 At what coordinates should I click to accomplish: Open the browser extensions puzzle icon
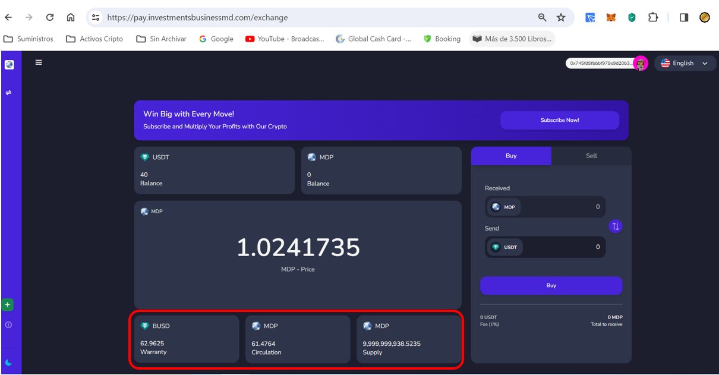653,18
